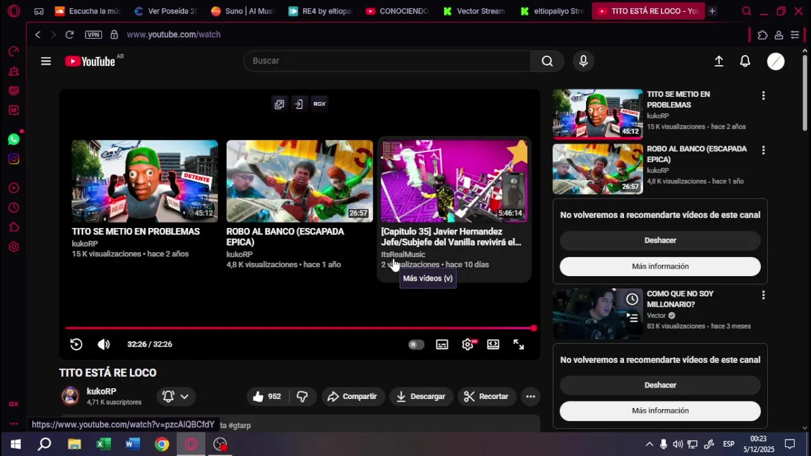Open the player settings gear
The height and width of the screenshot is (456, 811).
point(468,345)
